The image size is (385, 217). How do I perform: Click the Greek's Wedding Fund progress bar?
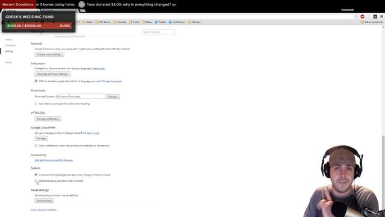point(38,25)
